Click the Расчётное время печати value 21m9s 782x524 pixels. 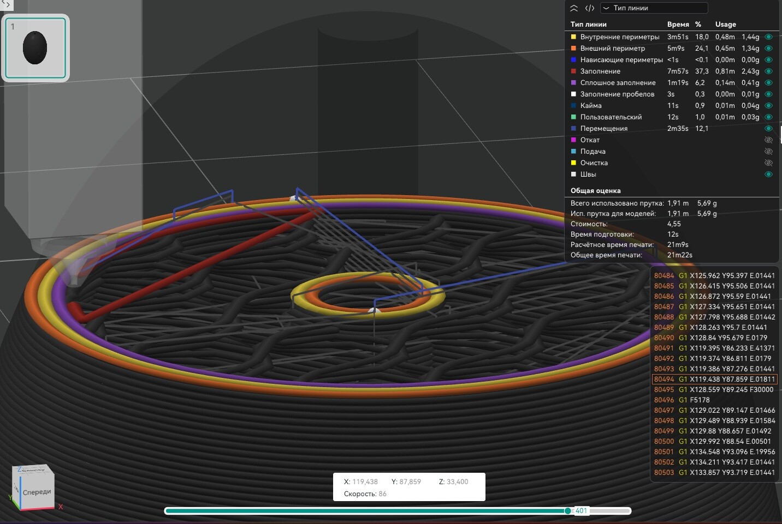(x=678, y=245)
